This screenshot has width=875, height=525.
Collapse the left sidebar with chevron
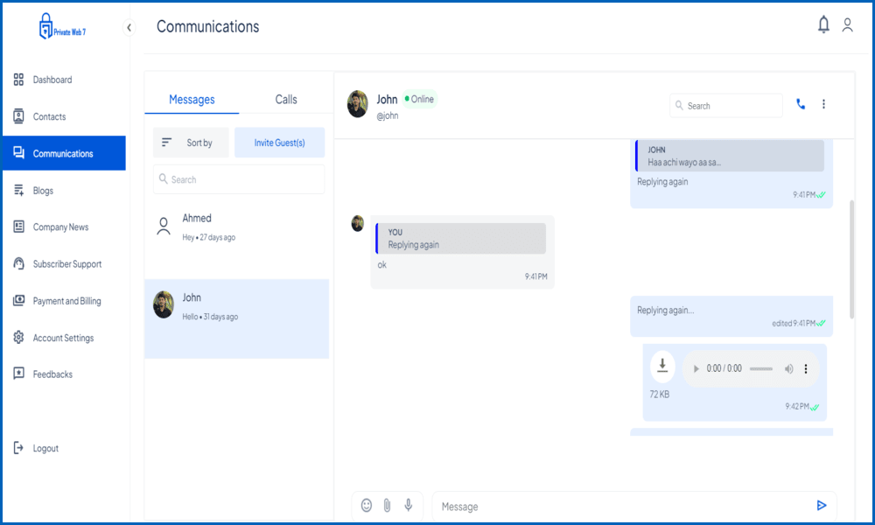coord(129,28)
